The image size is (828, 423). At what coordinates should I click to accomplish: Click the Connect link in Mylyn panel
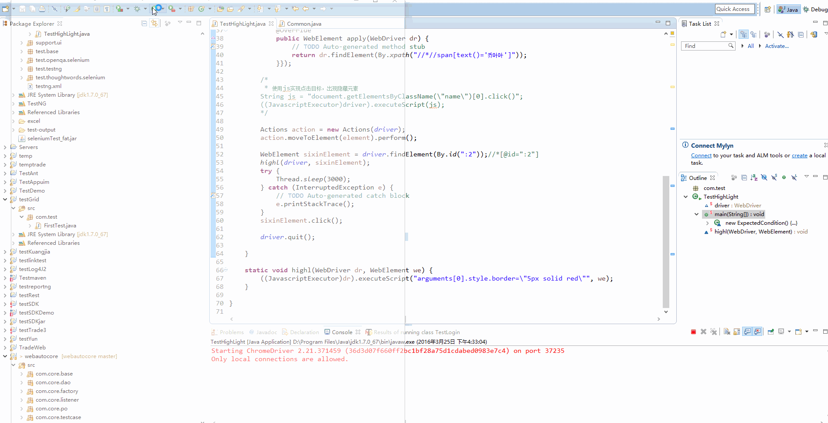coord(701,156)
